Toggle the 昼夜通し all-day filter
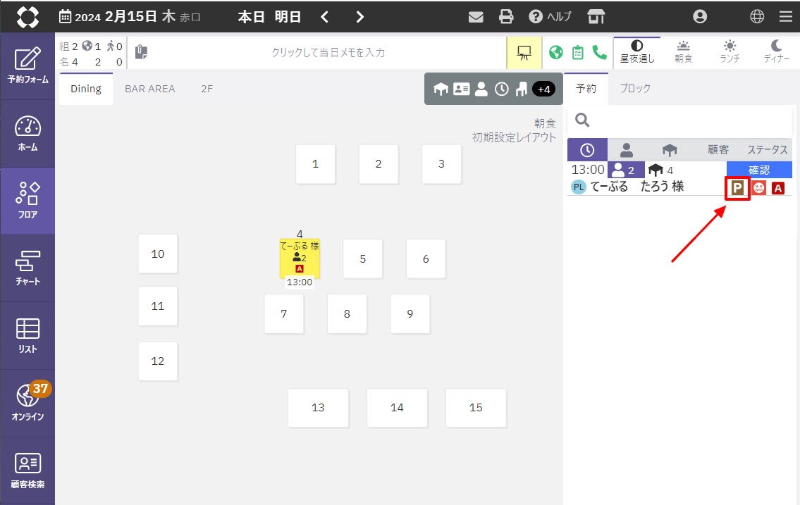 636,52
